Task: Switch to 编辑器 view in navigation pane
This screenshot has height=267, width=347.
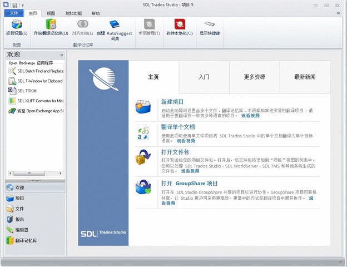Action: (x=35, y=230)
